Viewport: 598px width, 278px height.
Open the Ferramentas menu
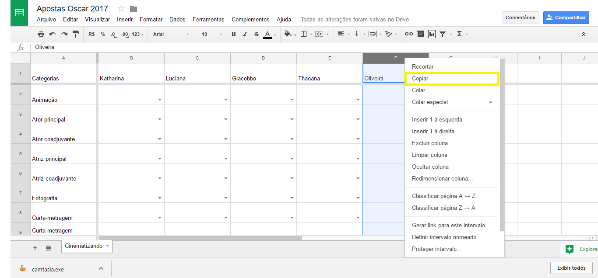208,19
